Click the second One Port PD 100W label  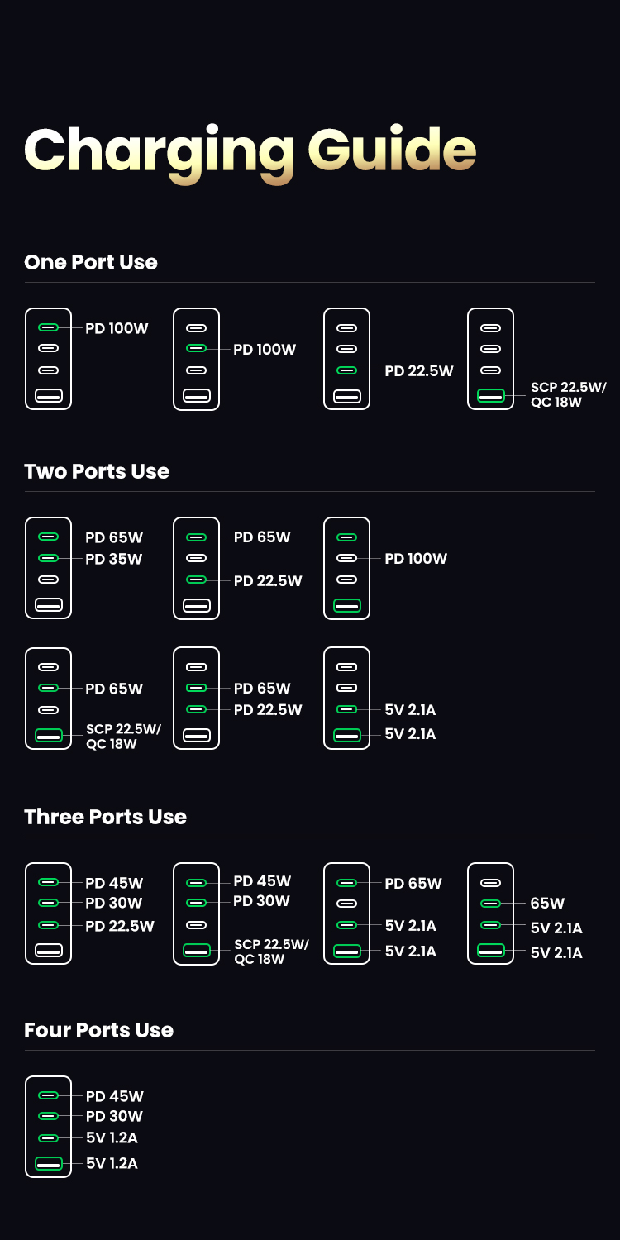265,350
